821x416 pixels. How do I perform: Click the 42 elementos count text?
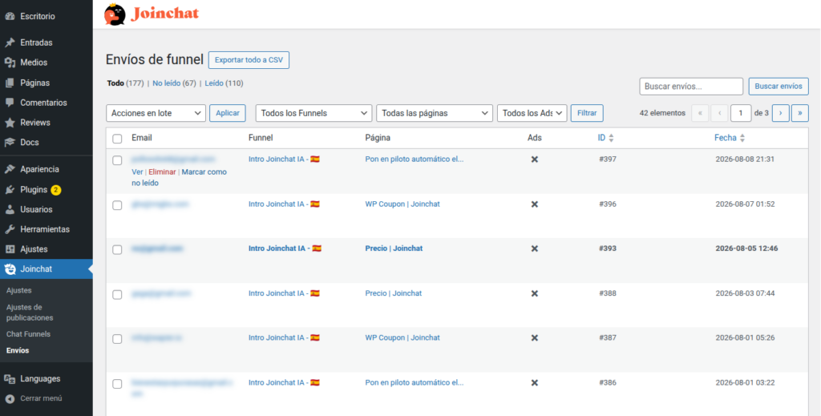(x=662, y=113)
